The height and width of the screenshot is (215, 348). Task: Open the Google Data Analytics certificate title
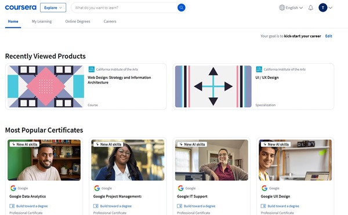[x=27, y=196]
